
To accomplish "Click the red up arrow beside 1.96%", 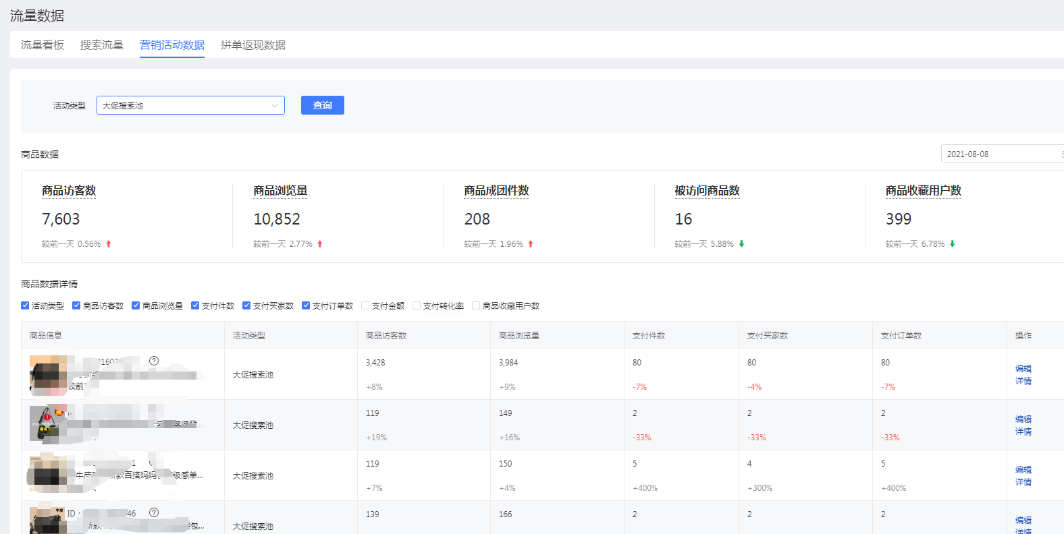I will pos(531,244).
